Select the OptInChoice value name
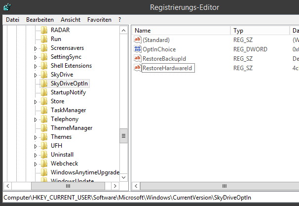The width and height of the screenshot is (299, 206). coord(159,49)
